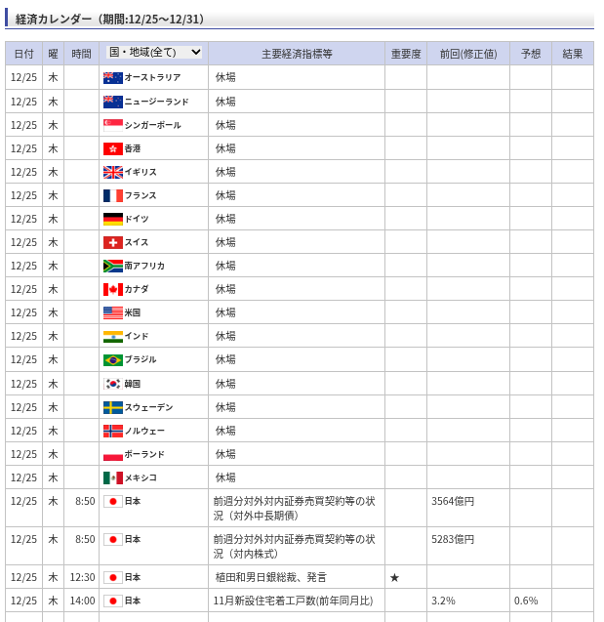Click the 重要度 column header
Viewport: 604px width, 622px height.
[405, 54]
